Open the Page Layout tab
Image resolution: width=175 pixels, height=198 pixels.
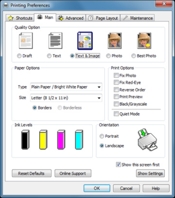click(x=103, y=18)
